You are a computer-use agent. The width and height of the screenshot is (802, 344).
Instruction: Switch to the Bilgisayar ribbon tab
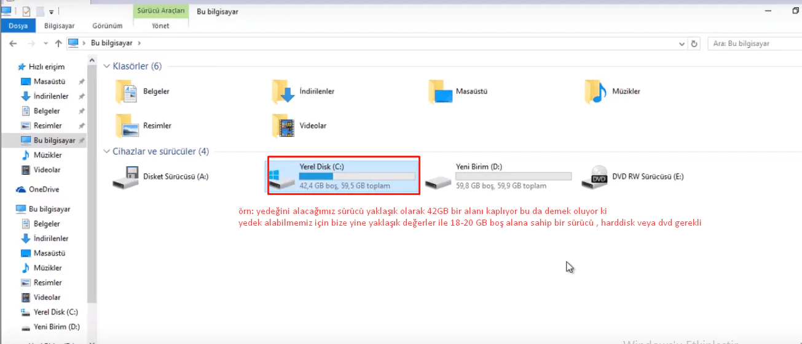click(59, 26)
